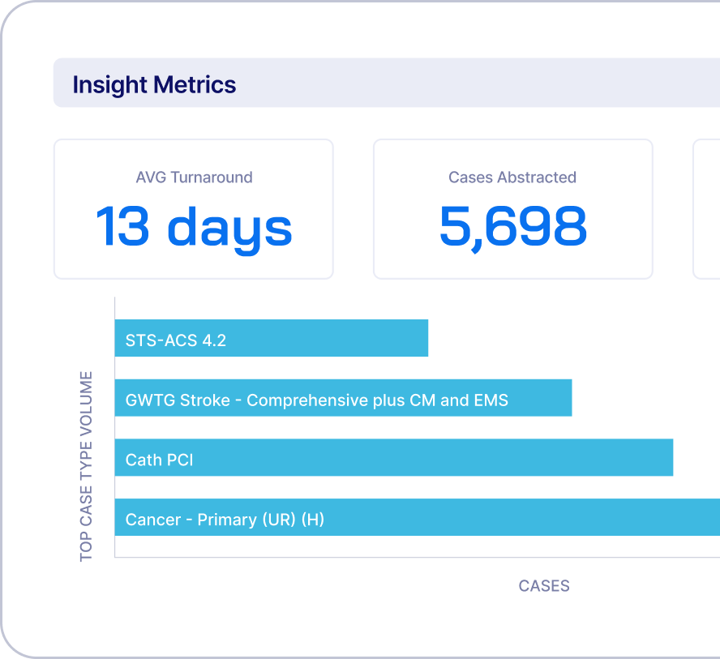Viewport: 720px width, 659px height.
Task: Click the AVG Turnaround card title
Action: pyautogui.click(x=193, y=177)
